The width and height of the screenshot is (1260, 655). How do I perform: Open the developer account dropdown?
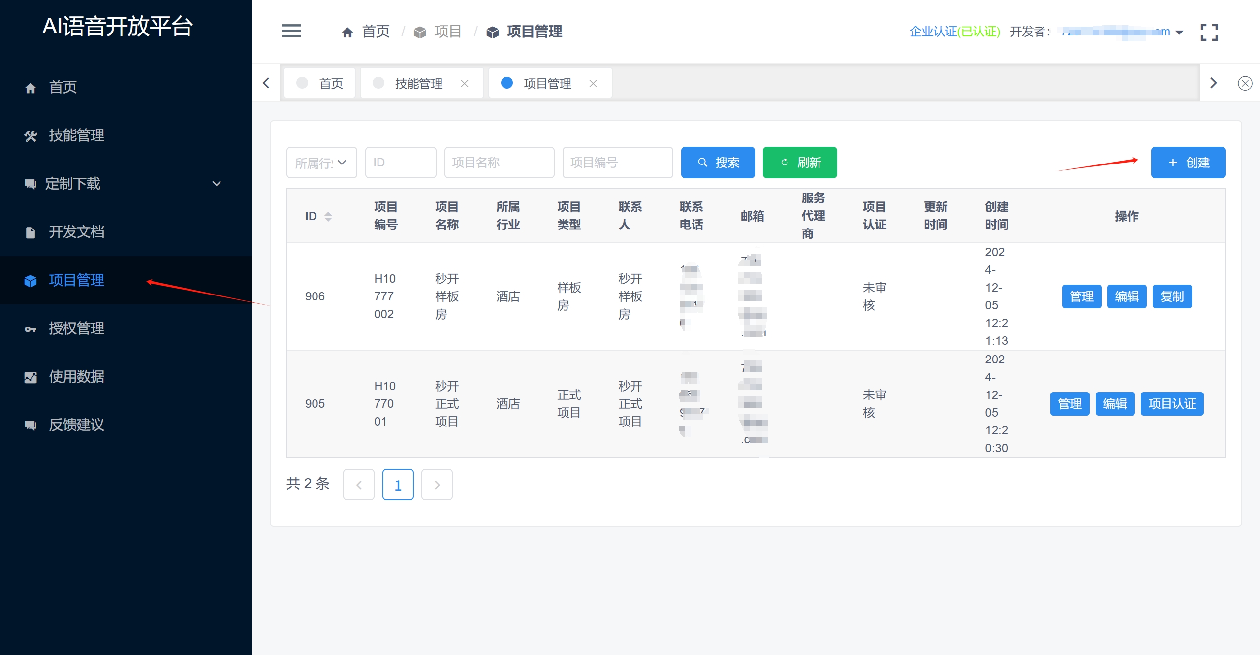[1179, 33]
